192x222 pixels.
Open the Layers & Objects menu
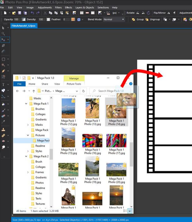[x=85, y=8]
